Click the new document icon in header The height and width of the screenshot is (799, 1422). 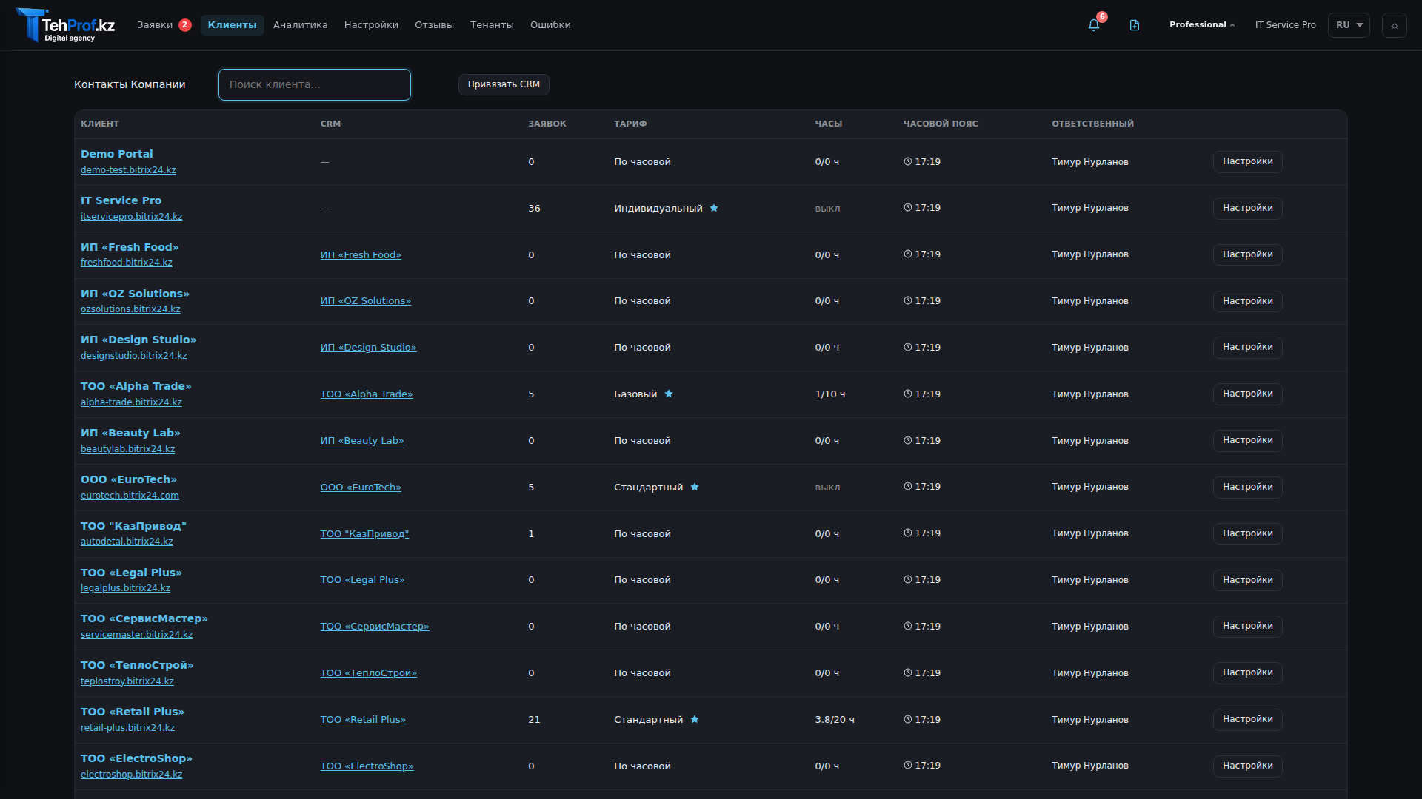(x=1134, y=25)
